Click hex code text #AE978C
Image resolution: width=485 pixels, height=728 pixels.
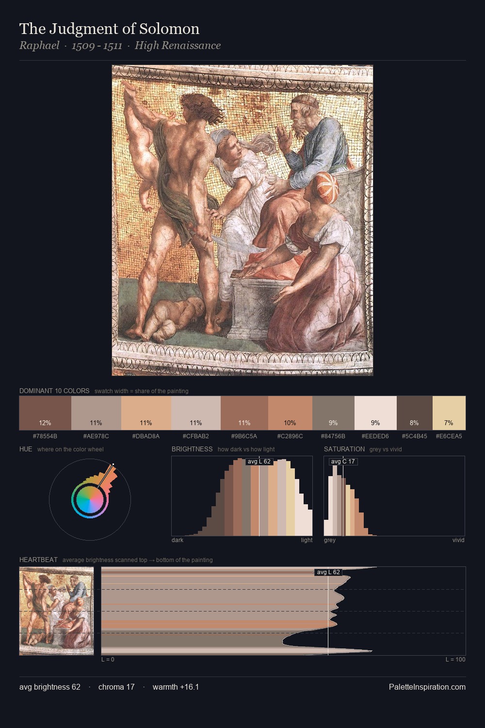(x=96, y=436)
